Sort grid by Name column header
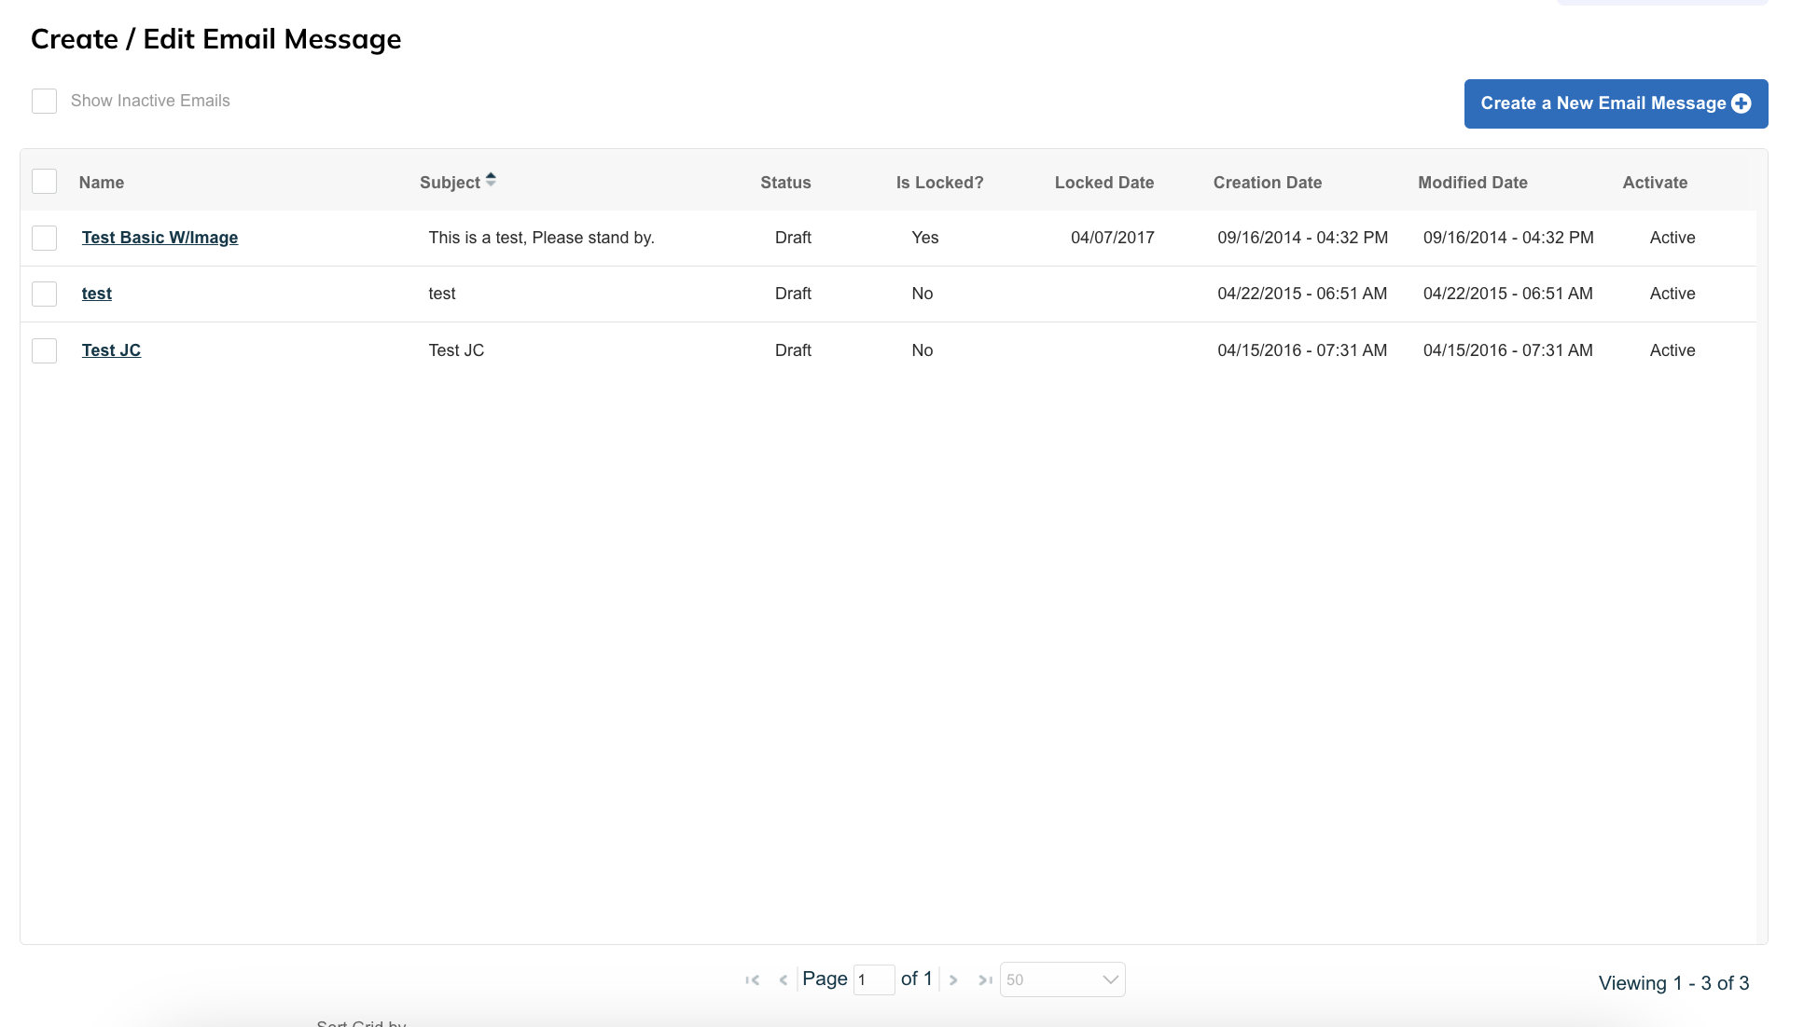This screenshot has width=1804, height=1027. (x=102, y=183)
